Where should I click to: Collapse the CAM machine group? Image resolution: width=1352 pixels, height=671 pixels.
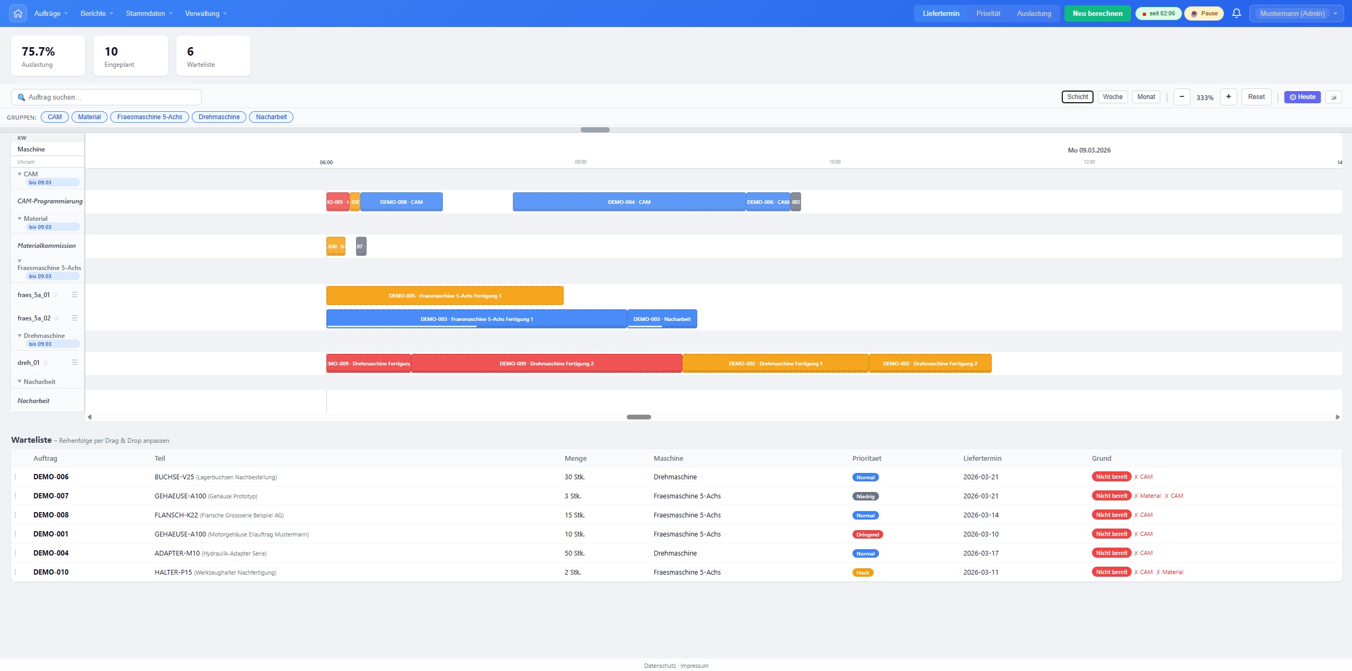tap(20, 174)
